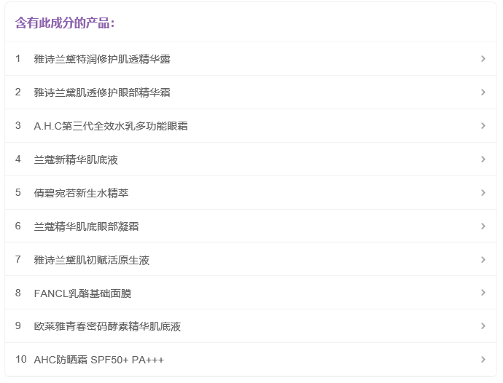Screen dimensions: 503x383
Task: Open 兰蔻新精华肌底液 product page
Action: pyautogui.click(x=76, y=159)
